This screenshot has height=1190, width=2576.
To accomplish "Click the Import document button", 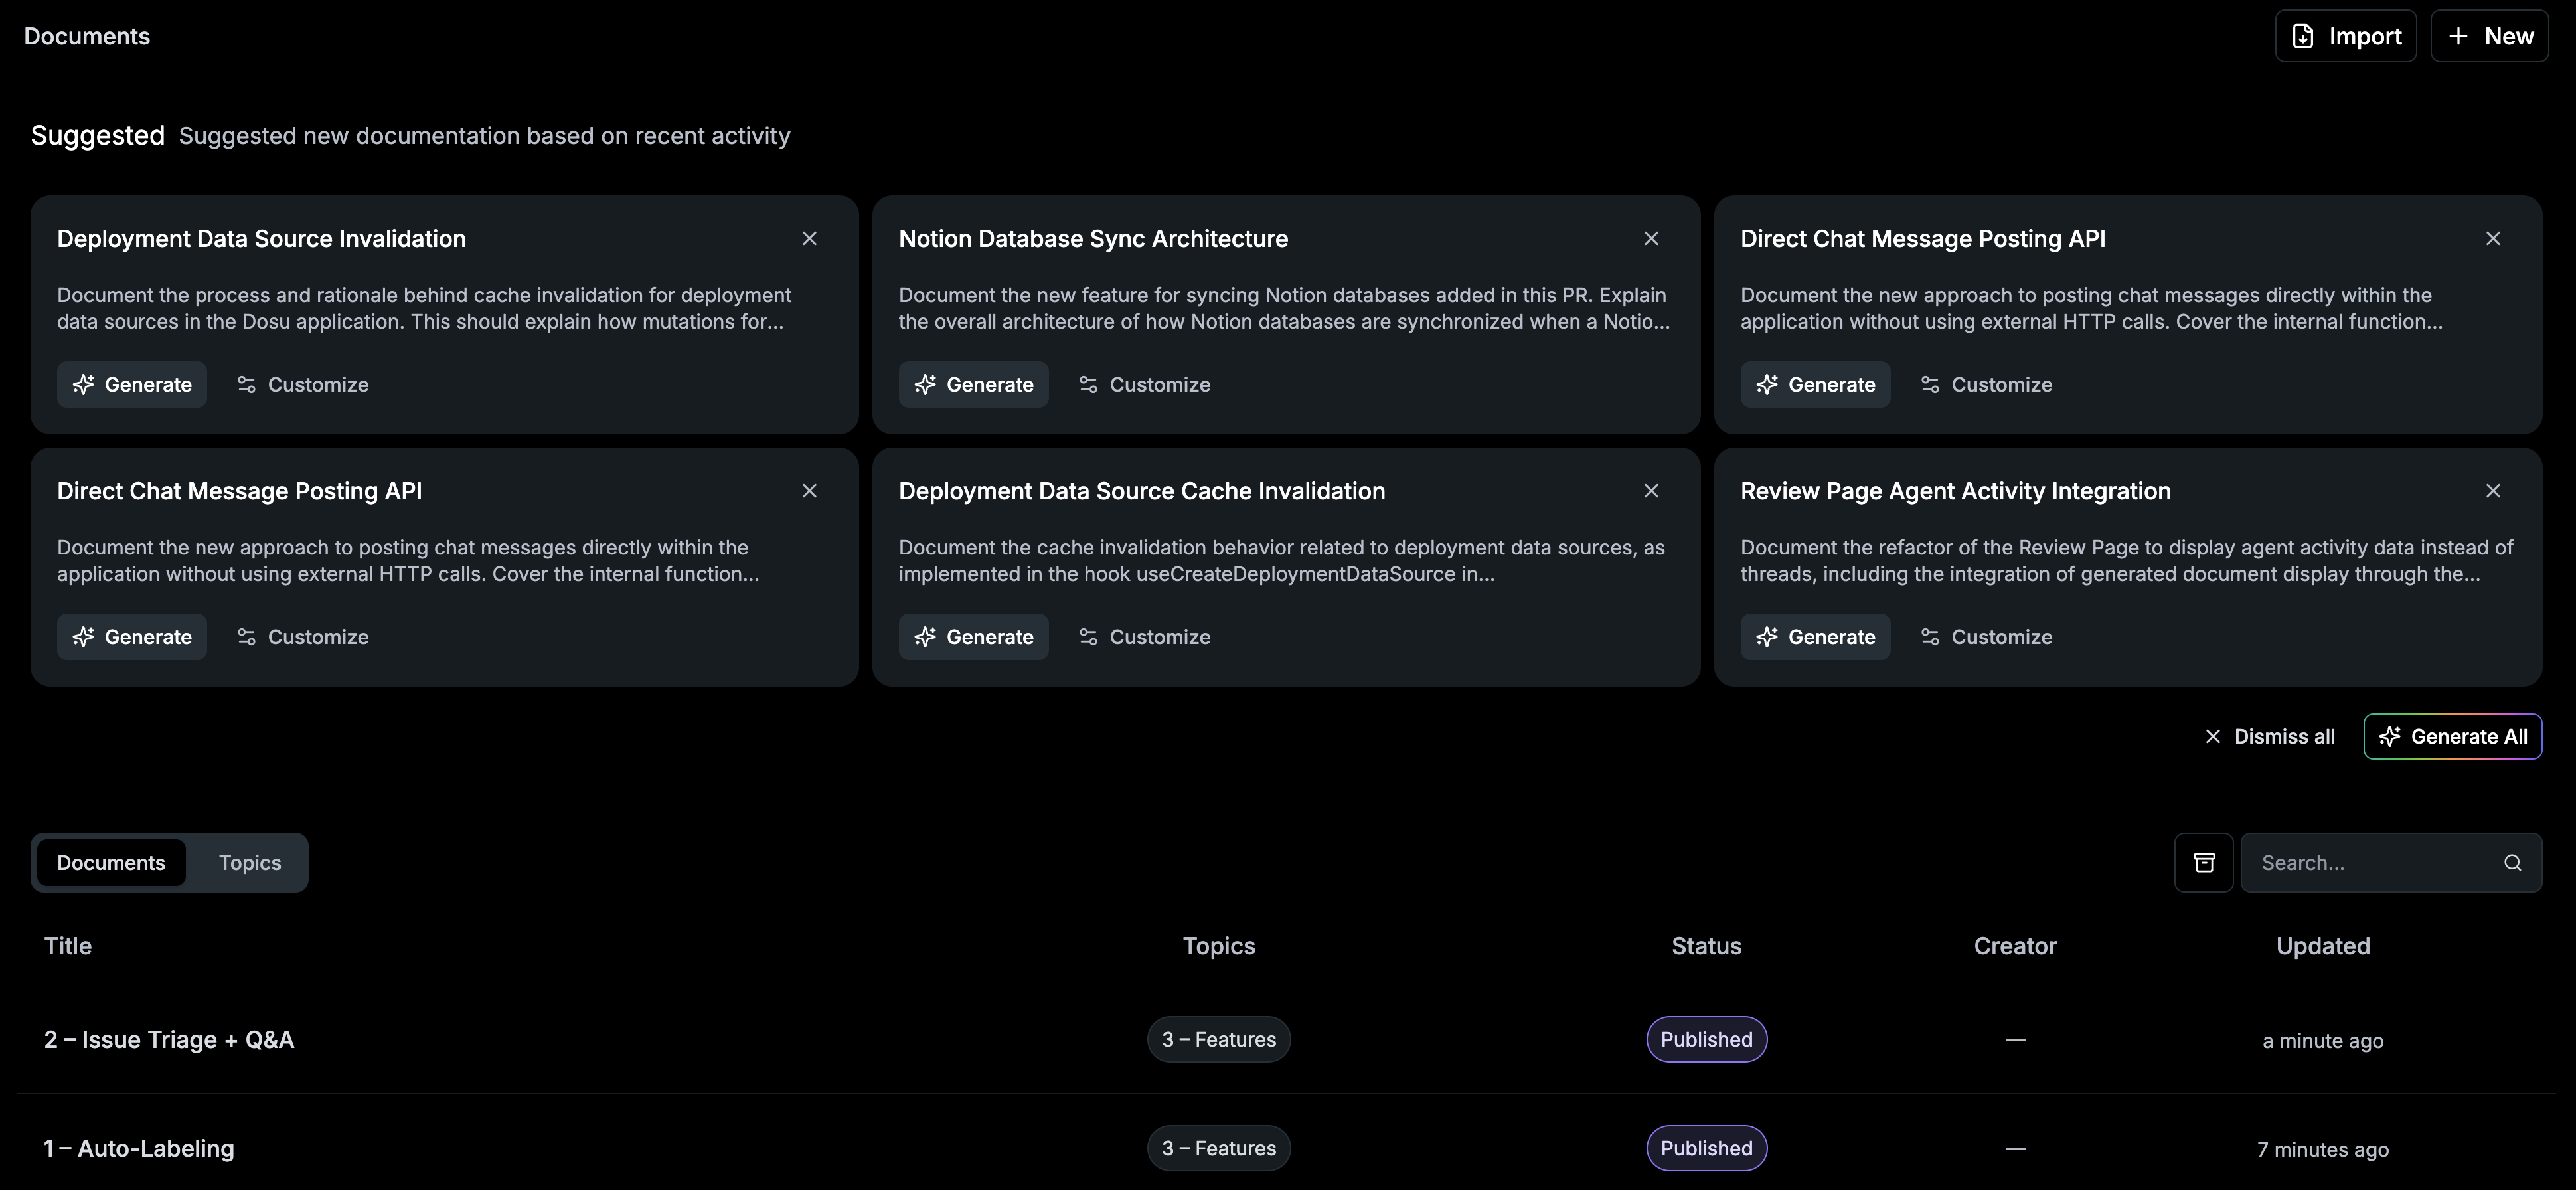I will coord(2345,36).
